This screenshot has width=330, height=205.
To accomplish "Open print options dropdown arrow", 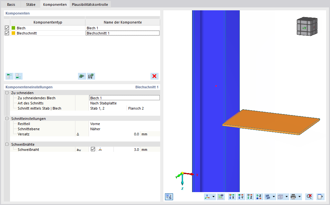I will [299, 197].
